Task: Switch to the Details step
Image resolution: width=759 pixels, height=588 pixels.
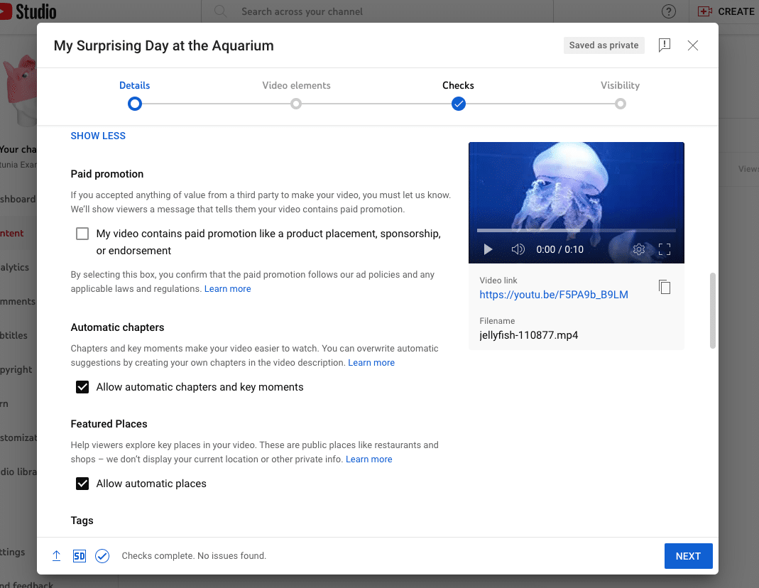Action: tap(134, 85)
